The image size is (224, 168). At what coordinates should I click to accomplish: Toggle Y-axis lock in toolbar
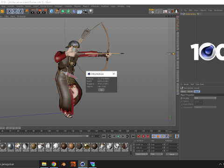pyautogui.click(x=15, y=11)
